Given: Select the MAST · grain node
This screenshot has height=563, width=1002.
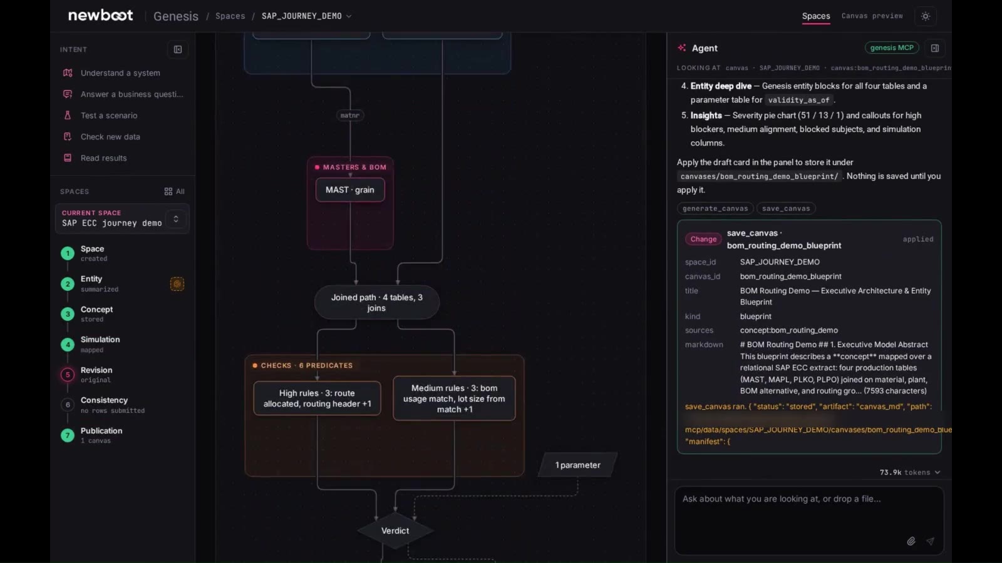Looking at the screenshot, I should pos(350,190).
